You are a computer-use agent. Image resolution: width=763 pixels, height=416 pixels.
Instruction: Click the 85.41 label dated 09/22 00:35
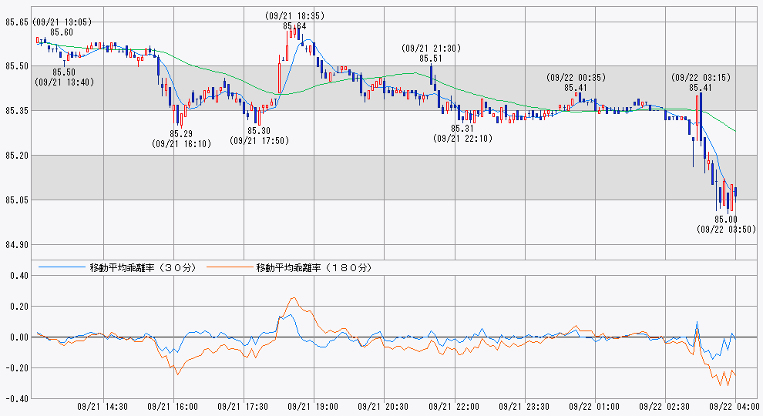pos(576,87)
